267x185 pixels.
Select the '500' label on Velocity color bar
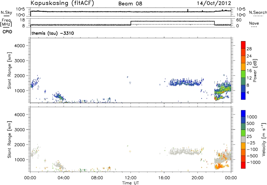pos(250,123)
